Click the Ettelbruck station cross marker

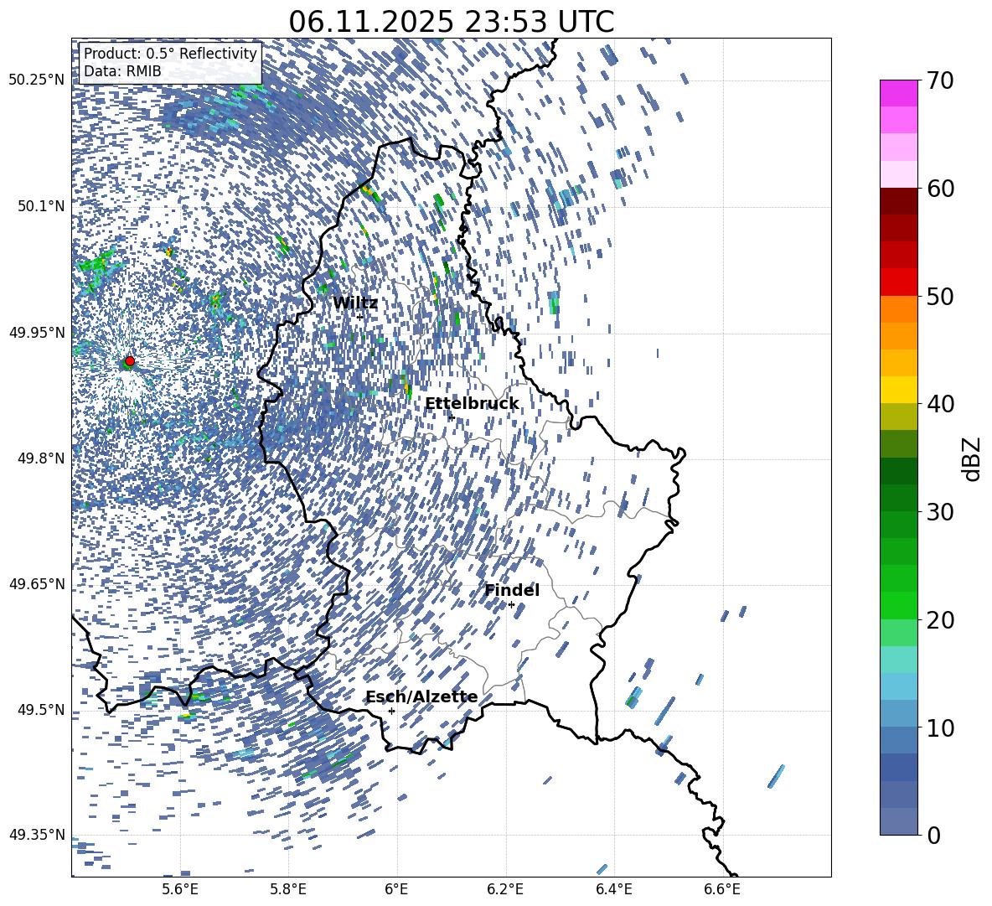pyautogui.click(x=452, y=418)
